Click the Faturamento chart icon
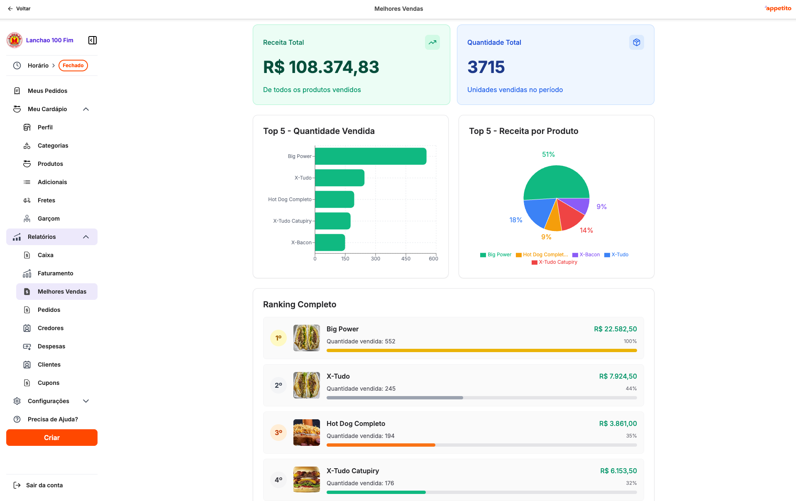This screenshot has height=501, width=796. click(27, 273)
